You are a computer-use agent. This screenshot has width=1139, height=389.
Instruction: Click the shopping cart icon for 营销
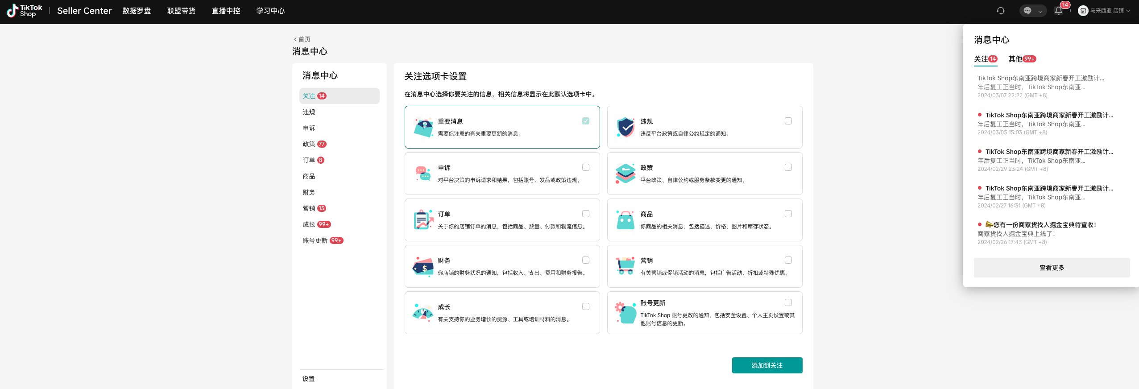coord(625,266)
